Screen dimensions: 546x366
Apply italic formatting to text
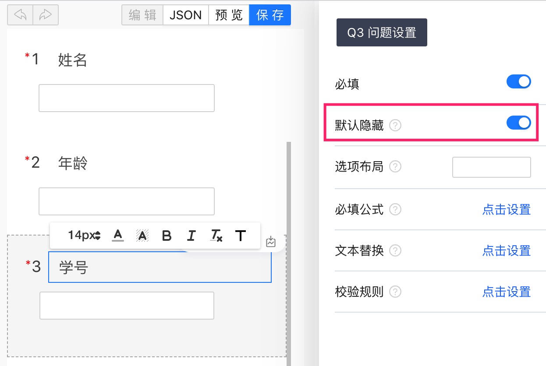(191, 236)
